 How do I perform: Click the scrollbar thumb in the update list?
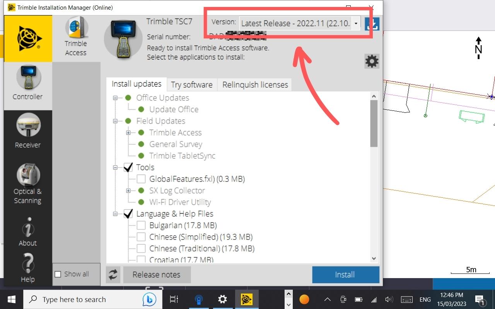[374, 124]
